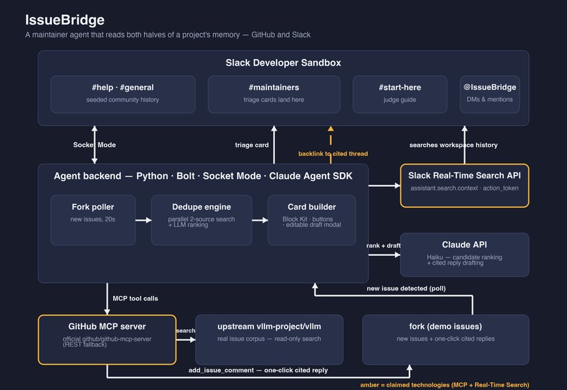The width and height of the screenshot is (567, 390).
Task: Click 'triage cards land here' caption
Action: pos(274,100)
